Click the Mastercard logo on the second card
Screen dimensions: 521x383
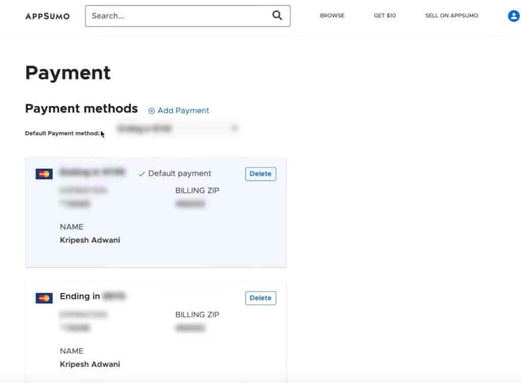[44, 298]
